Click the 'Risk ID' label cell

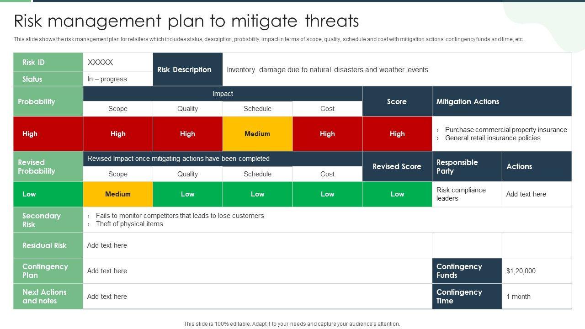point(48,62)
